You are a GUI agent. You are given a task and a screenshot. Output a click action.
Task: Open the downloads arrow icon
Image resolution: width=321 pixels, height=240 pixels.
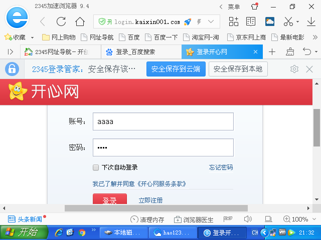click(x=311, y=21)
